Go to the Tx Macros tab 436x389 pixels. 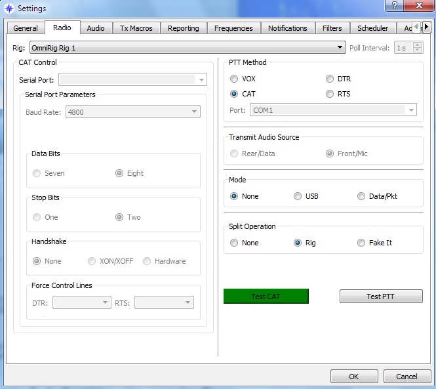pyautogui.click(x=136, y=28)
